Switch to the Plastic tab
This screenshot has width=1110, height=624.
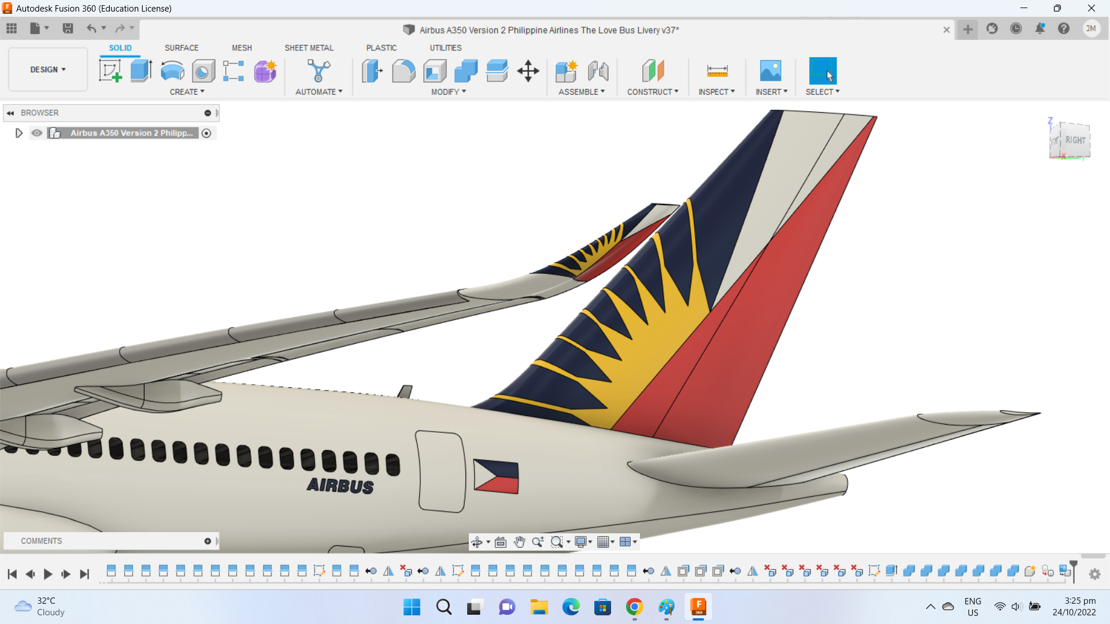[381, 48]
